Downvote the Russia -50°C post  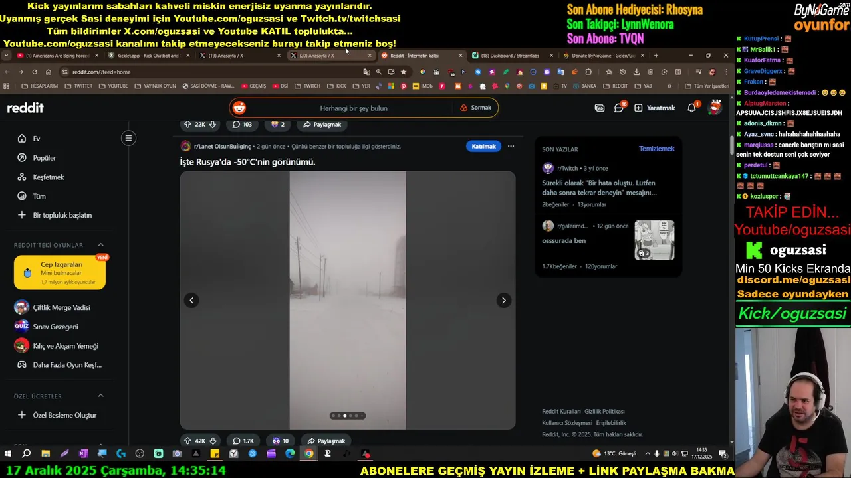[213, 441]
